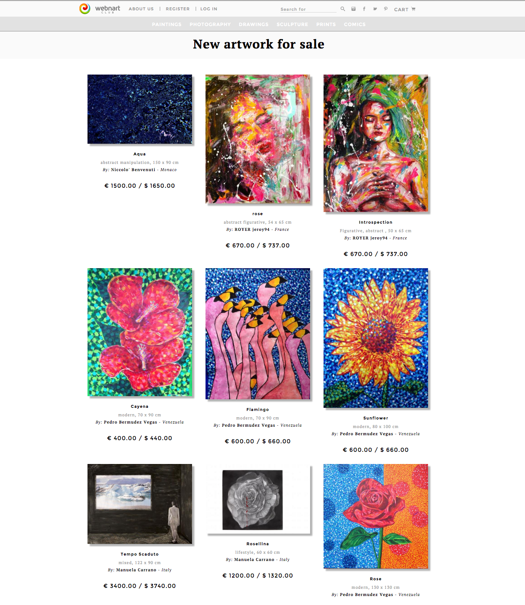The width and height of the screenshot is (525, 605).
Task: Select the Log In link
Action: 209,9
